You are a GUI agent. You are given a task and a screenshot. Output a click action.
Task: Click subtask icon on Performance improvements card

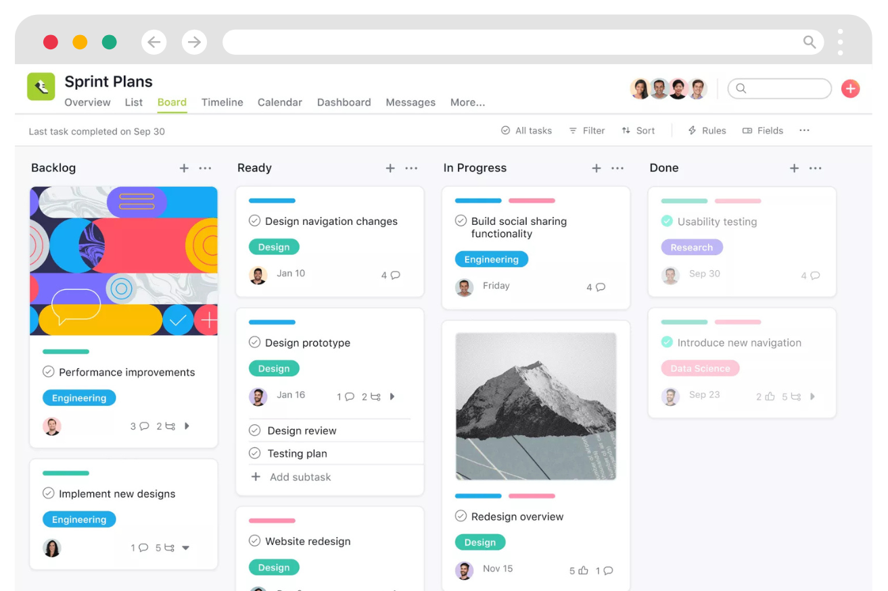pyautogui.click(x=170, y=426)
